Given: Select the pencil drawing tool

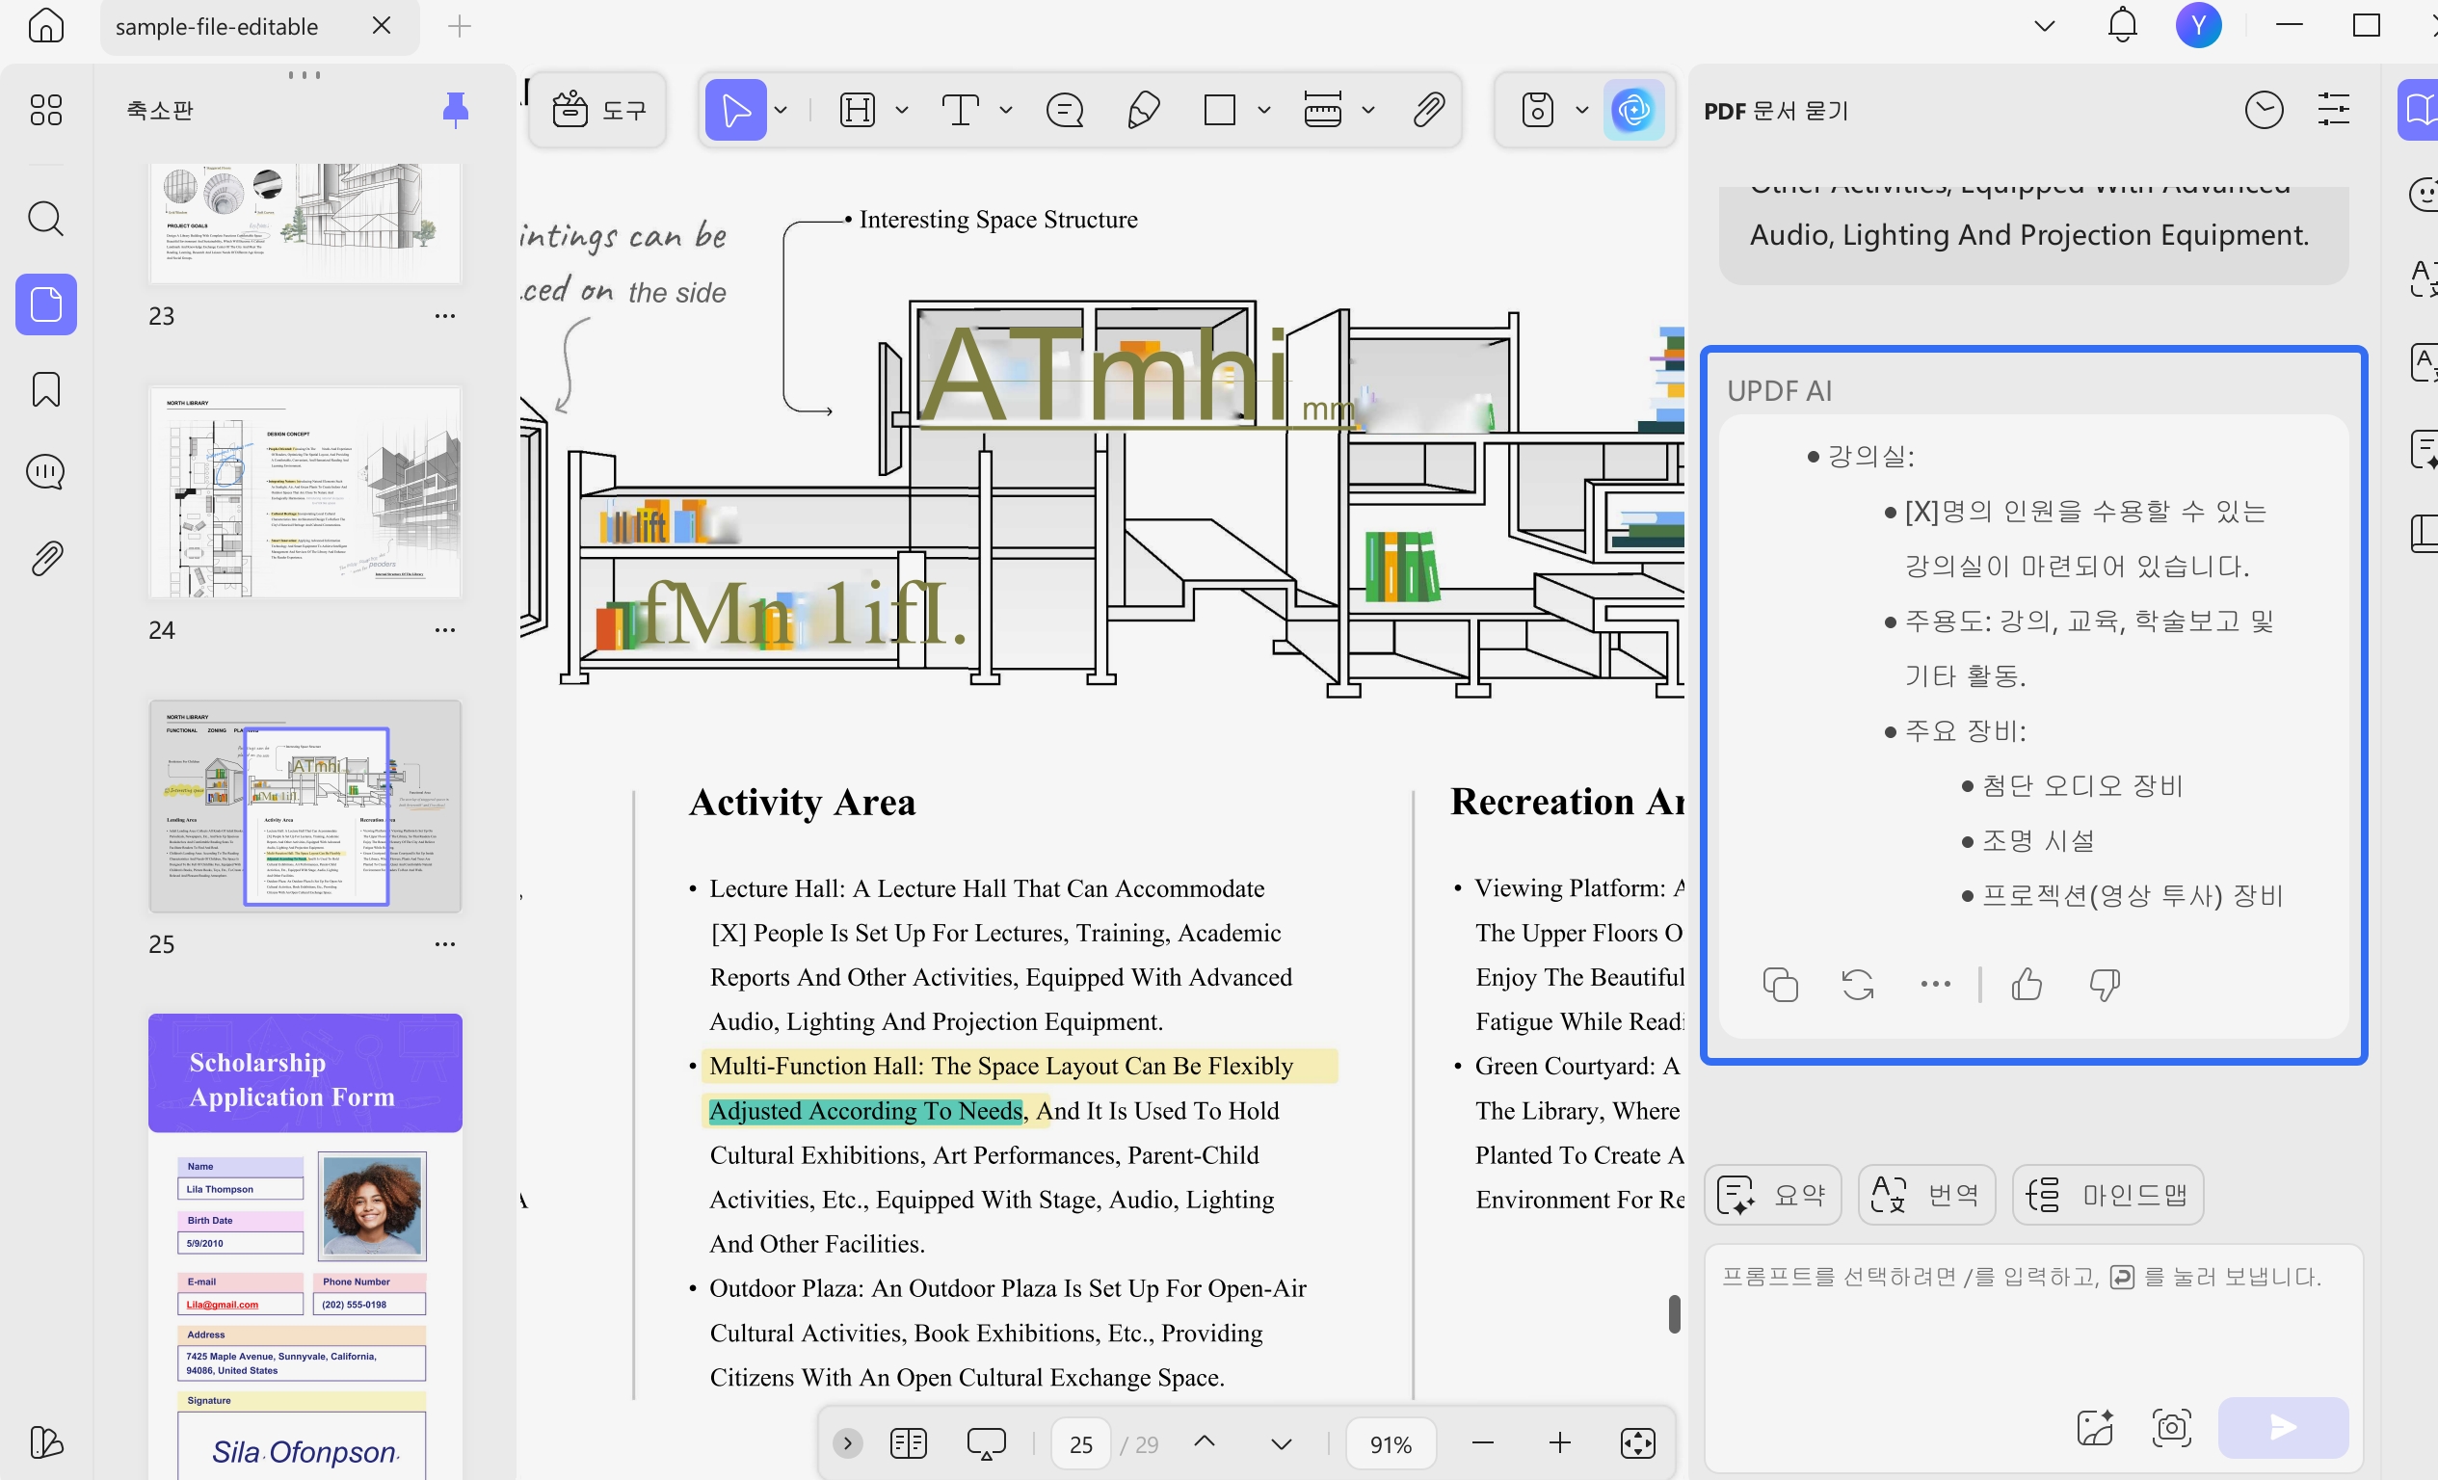Looking at the screenshot, I should 1143,110.
